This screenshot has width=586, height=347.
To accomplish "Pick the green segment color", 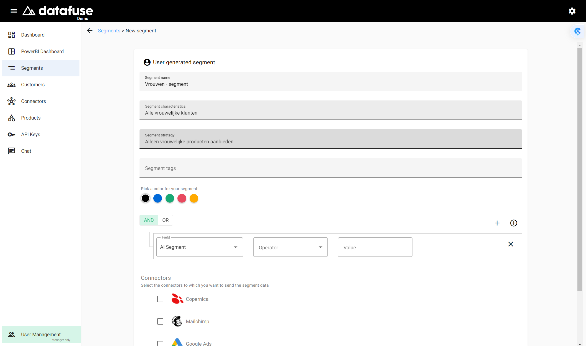I will coord(170,198).
